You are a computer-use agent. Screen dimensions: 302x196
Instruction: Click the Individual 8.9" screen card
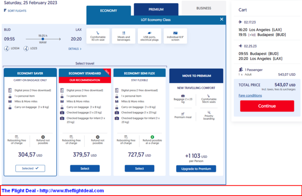pyautogui.click(x=175, y=36)
